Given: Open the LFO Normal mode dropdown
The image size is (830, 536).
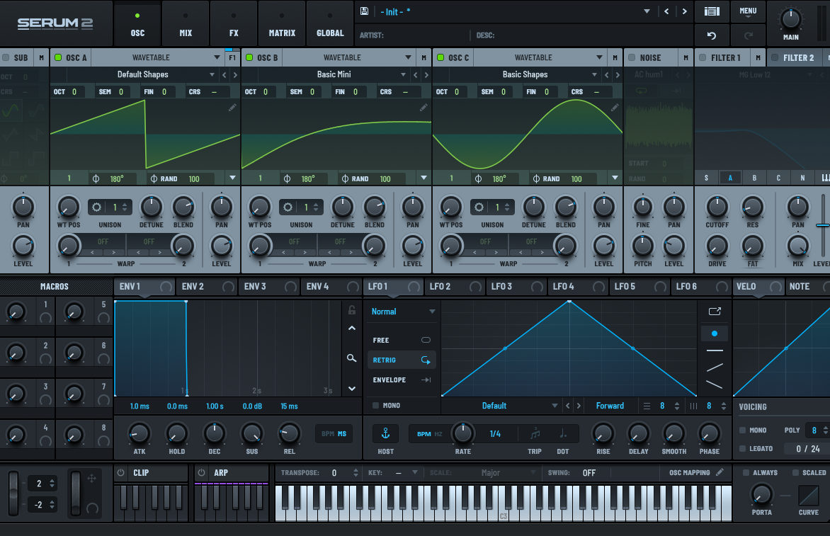Looking at the screenshot, I should [x=432, y=312].
